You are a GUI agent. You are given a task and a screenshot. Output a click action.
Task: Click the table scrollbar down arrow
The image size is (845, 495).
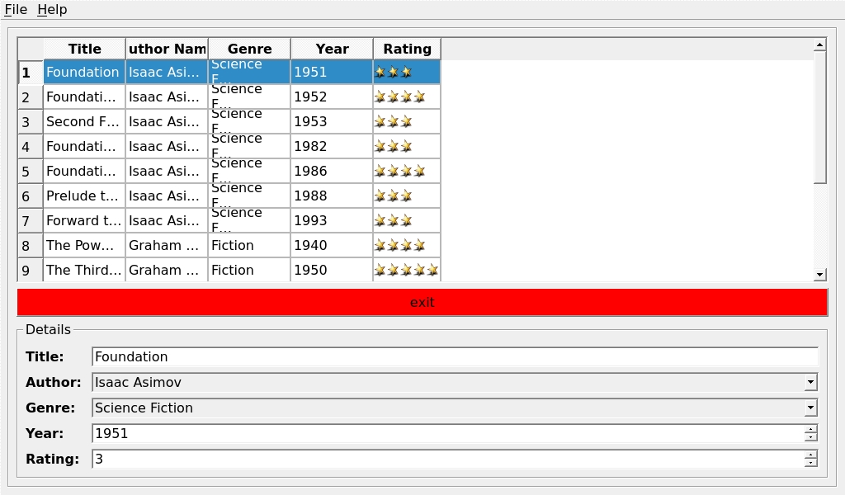pyautogui.click(x=819, y=275)
